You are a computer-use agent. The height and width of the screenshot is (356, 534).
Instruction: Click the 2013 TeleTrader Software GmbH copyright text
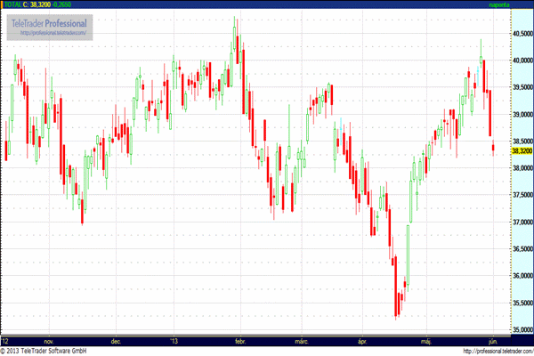tap(51, 351)
